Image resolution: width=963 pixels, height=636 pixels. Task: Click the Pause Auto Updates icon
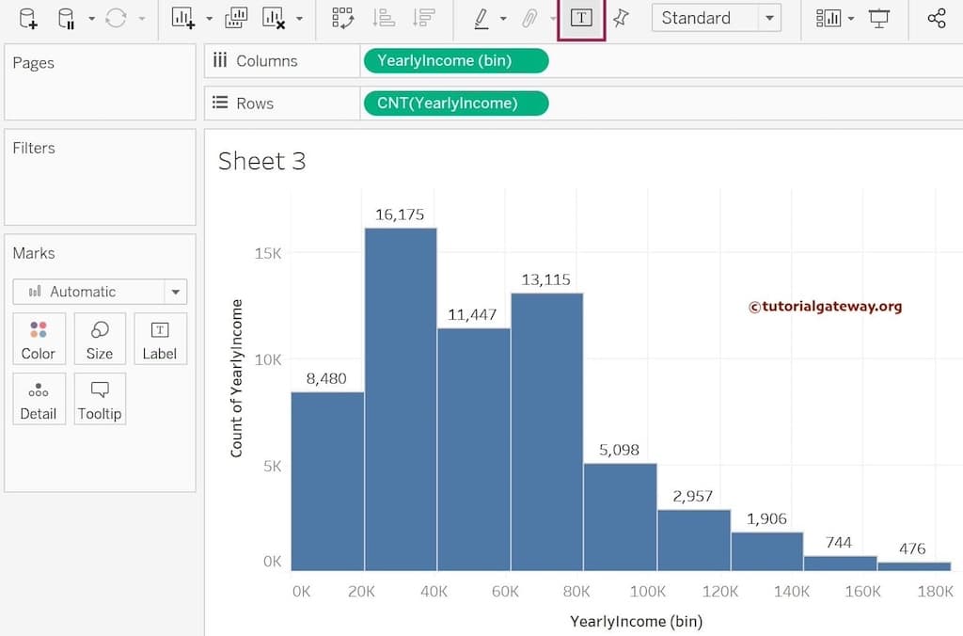[x=67, y=18]
